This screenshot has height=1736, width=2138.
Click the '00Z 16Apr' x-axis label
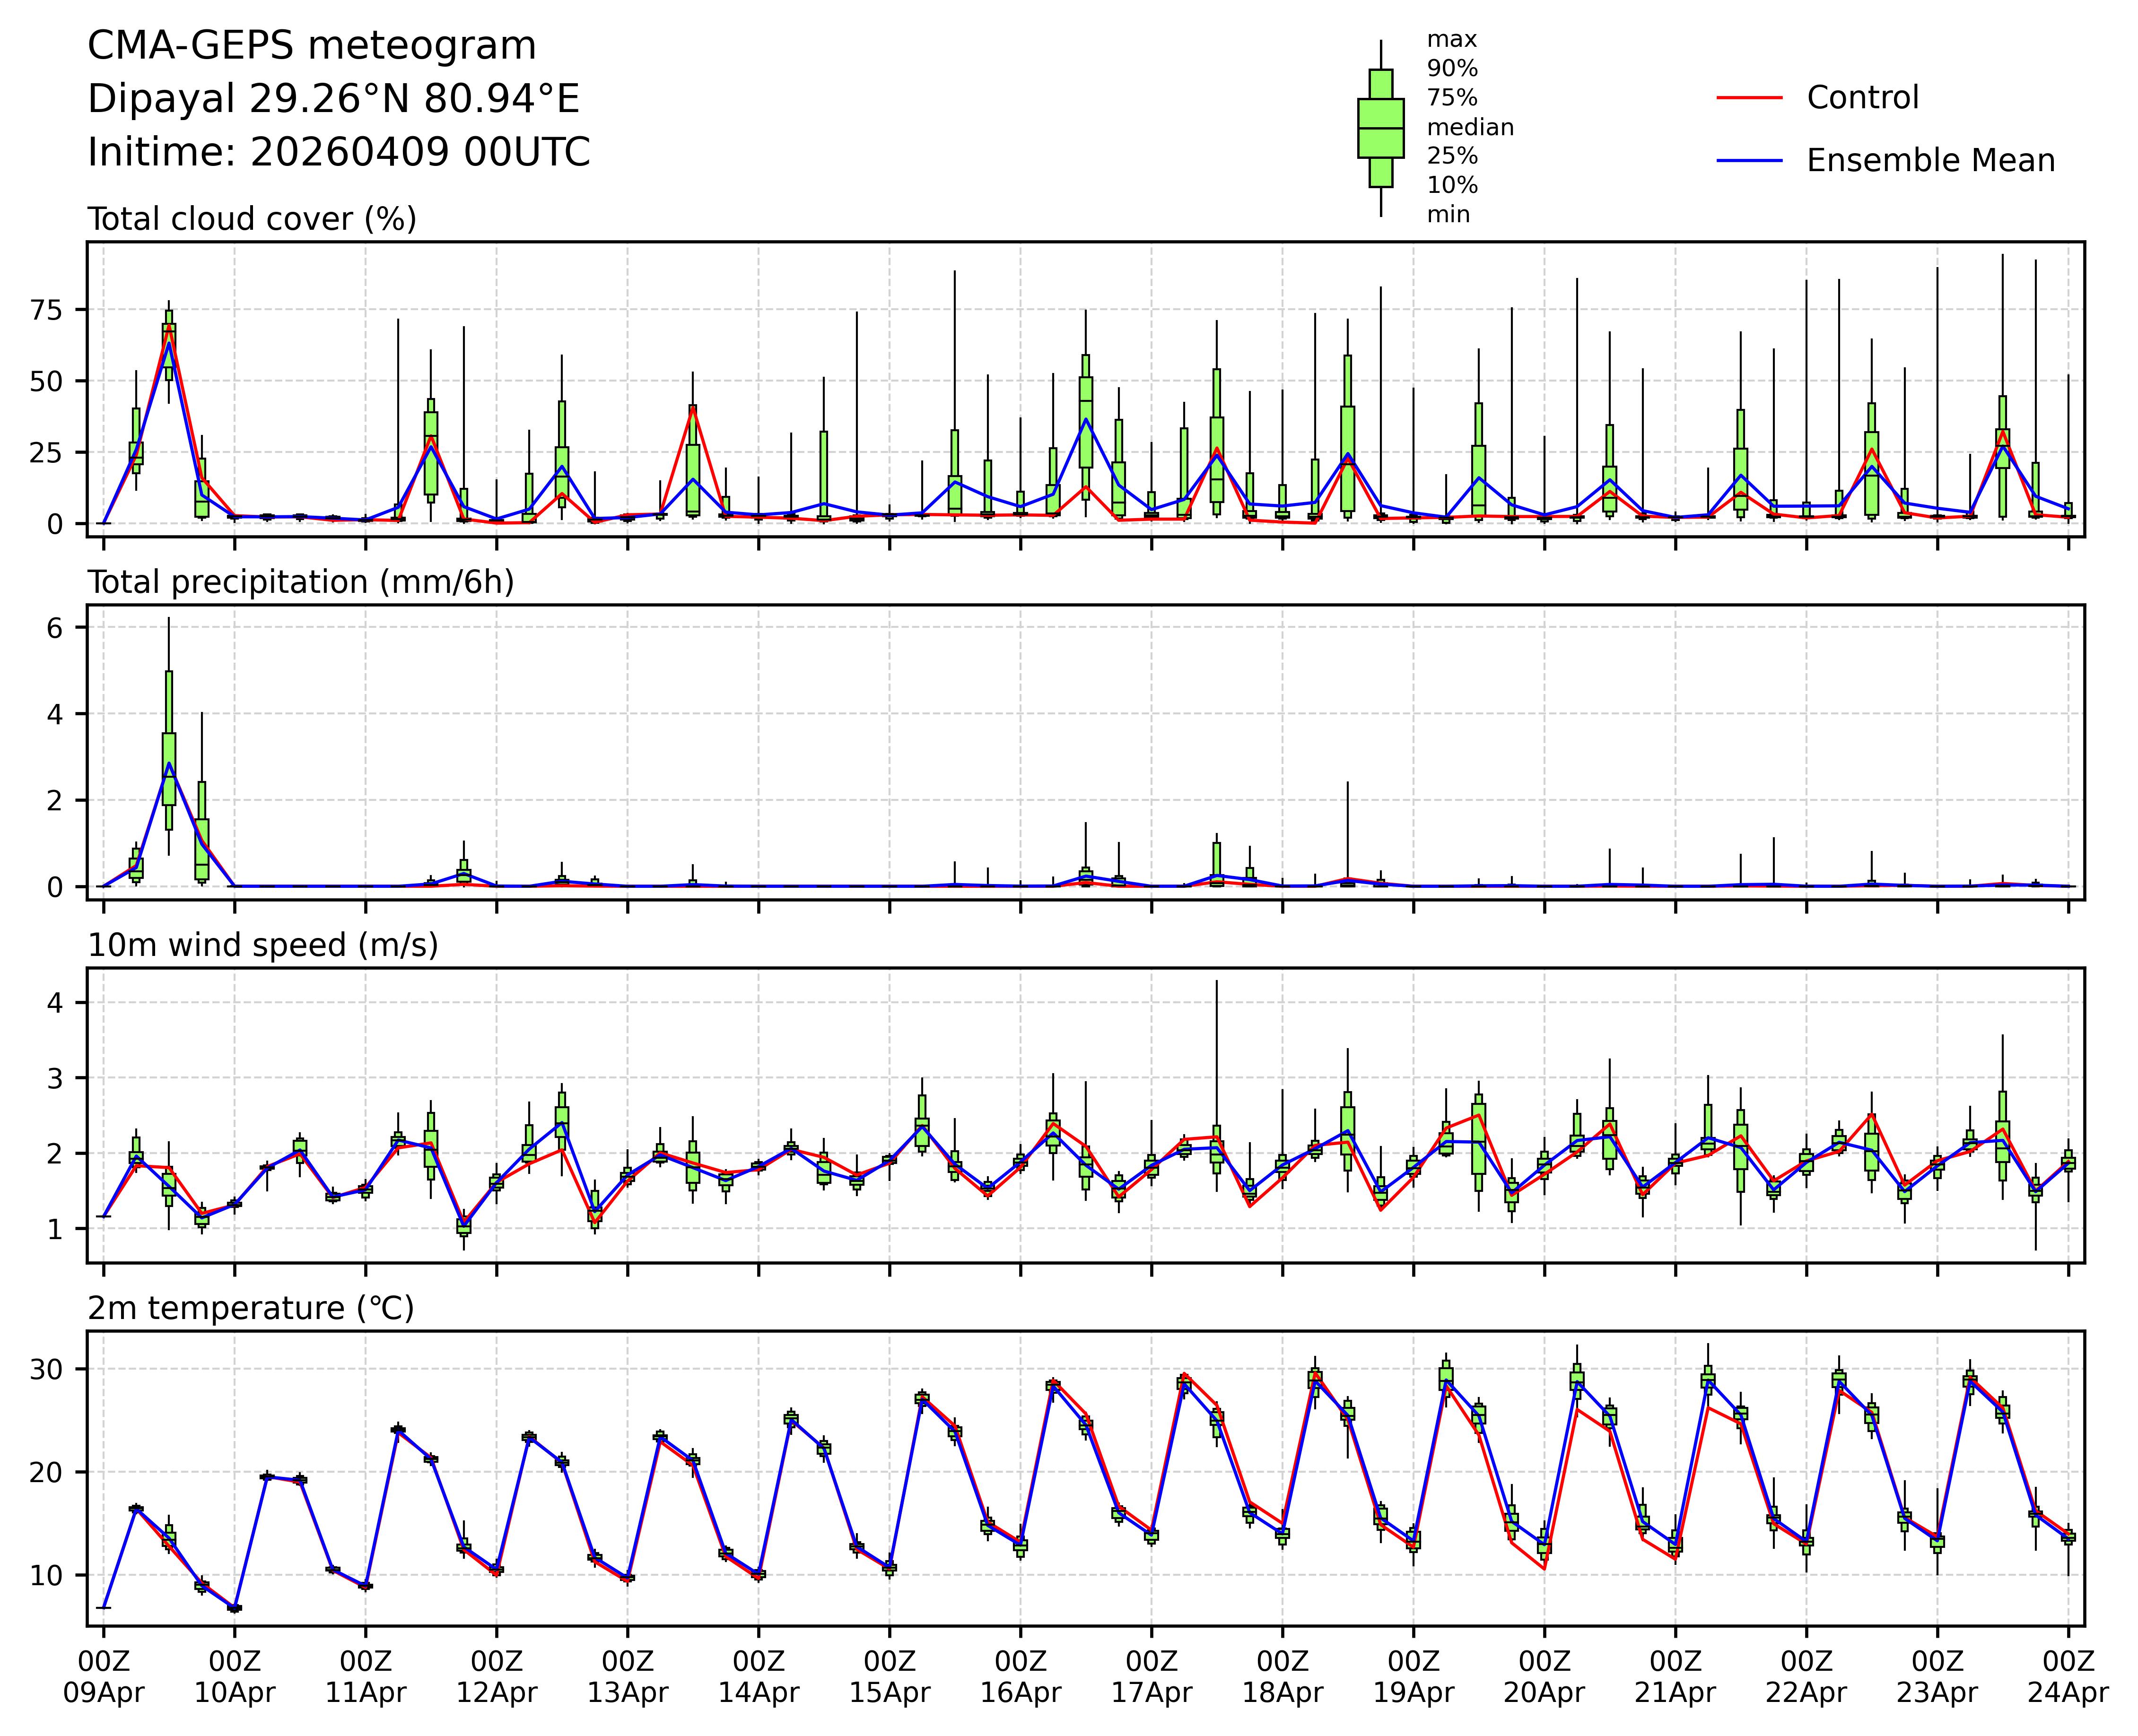tap(1021, 1677)
